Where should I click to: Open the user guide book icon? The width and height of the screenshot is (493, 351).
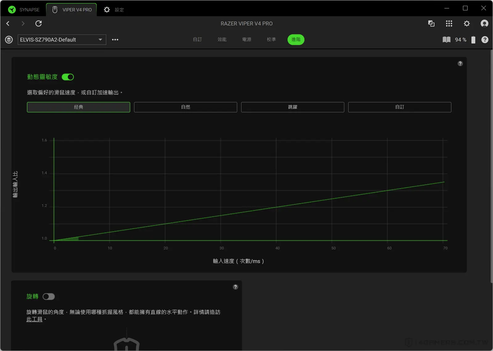(x=446, y=40)
